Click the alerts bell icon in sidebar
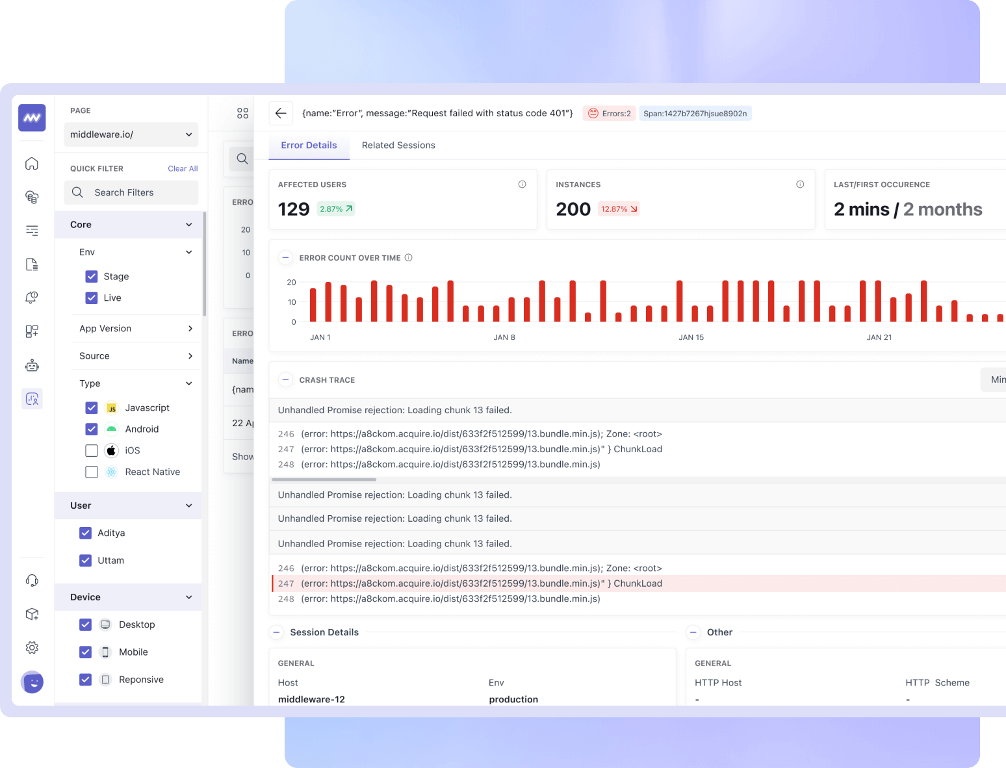1006x768 pixels. [32, 298]
